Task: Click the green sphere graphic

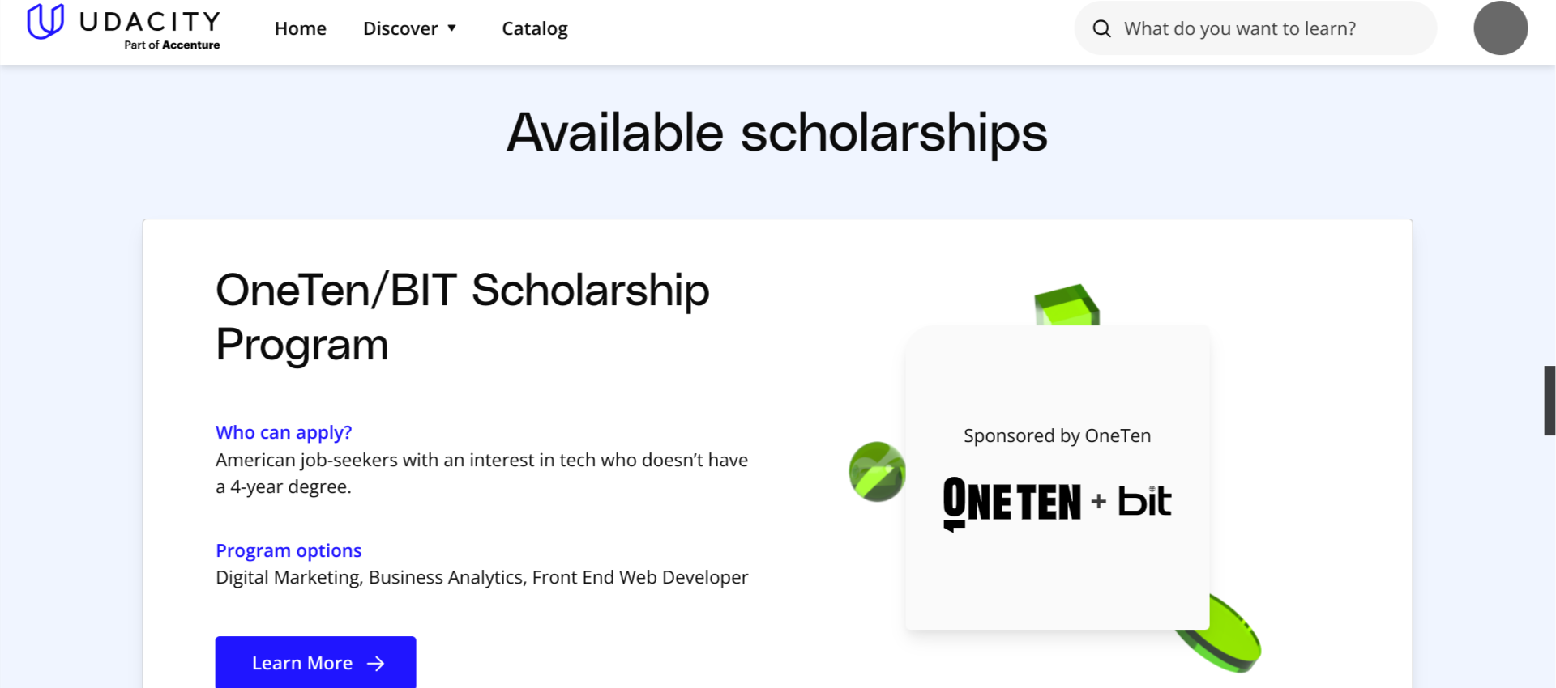Action: [876, 471]
